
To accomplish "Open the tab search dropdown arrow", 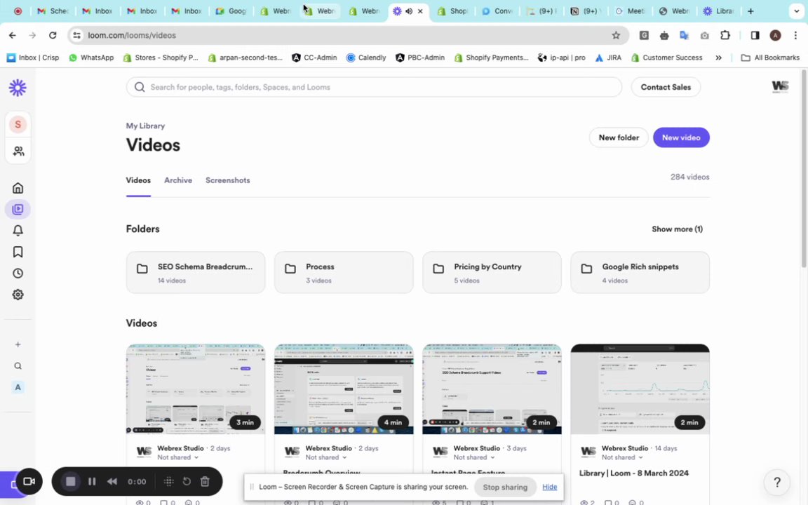I will 796,11.
